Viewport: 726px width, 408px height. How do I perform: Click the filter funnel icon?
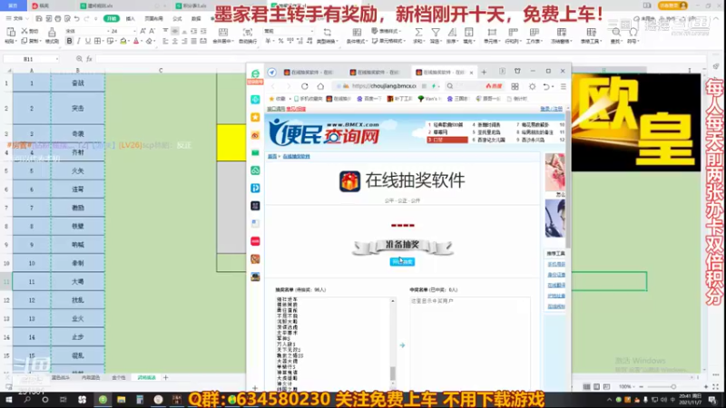[x=436, y=32]
